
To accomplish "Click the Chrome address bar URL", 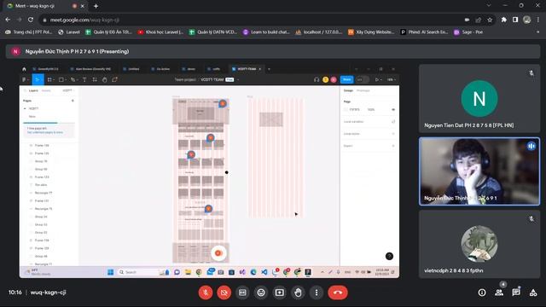I will tap(84, 20).
